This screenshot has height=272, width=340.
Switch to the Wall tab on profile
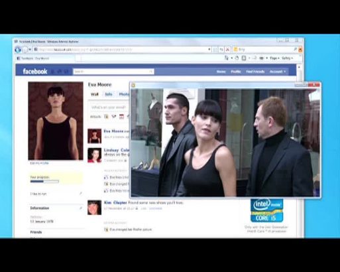95,94
